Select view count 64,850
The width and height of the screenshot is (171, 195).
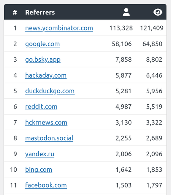(x=152, y=44)
